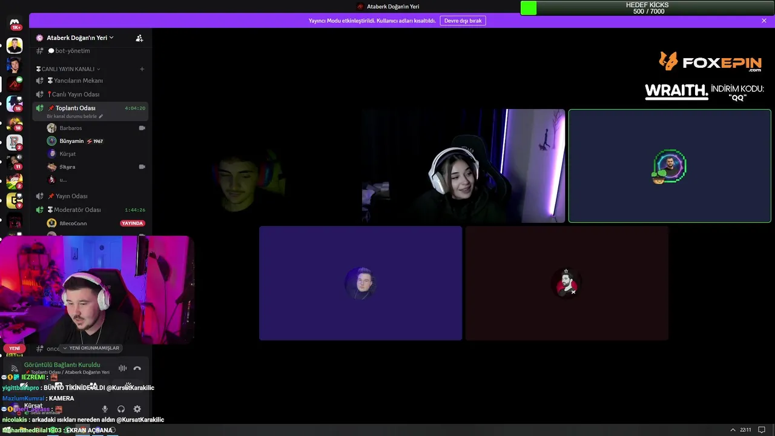Select server icon with badge 18
The image size is (775, 436).
pos(15,124)
